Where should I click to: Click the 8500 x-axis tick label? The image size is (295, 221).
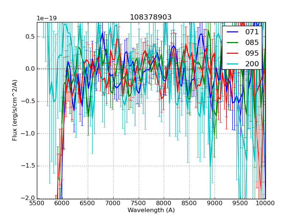pyautogui.click(x=189, y=203)
